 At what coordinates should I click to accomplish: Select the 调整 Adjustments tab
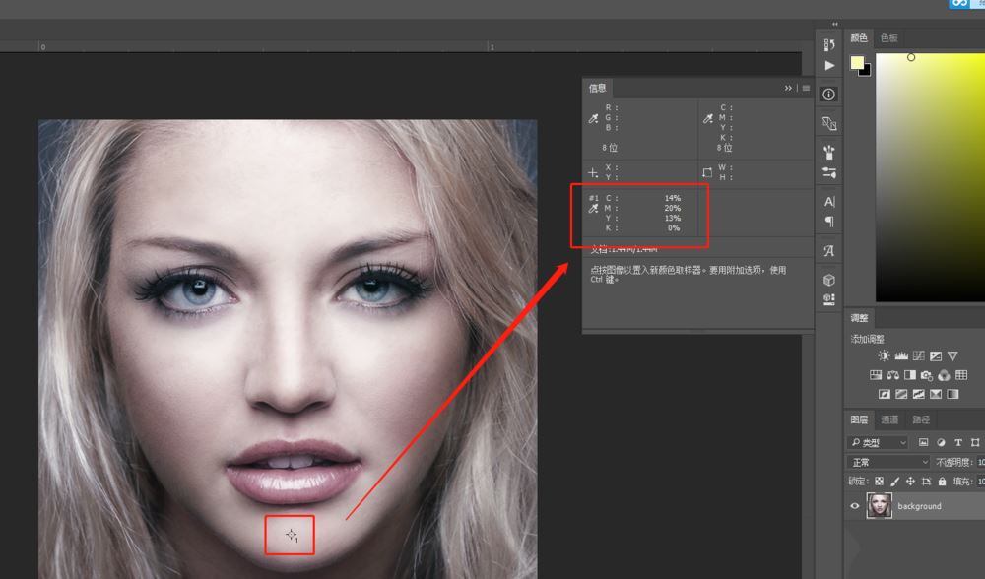click(859, 318)
